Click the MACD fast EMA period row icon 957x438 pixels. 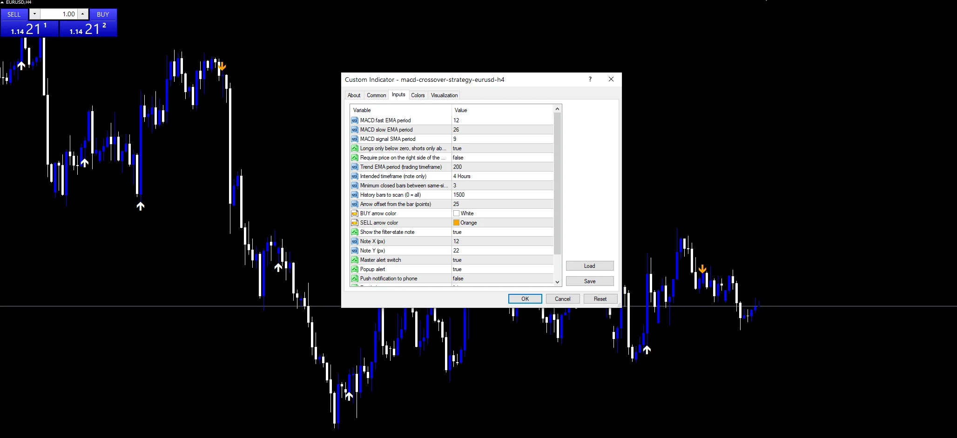pyautogui.click(x=355, y=120)
